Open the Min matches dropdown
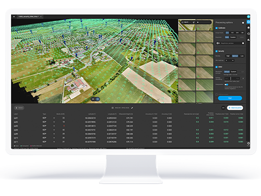 230,60
